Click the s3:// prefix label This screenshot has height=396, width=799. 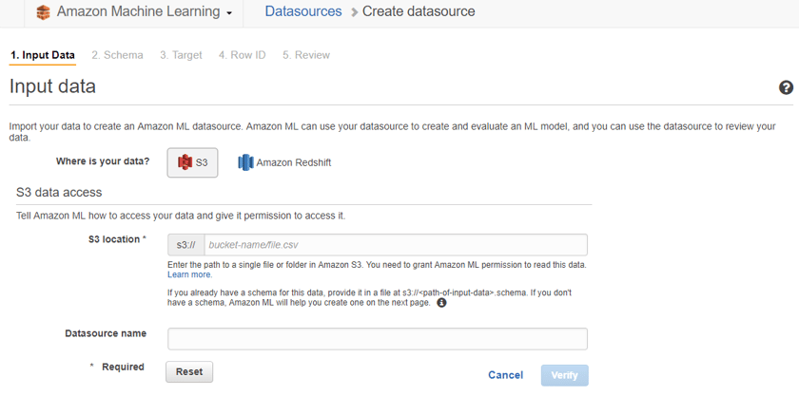186,245
